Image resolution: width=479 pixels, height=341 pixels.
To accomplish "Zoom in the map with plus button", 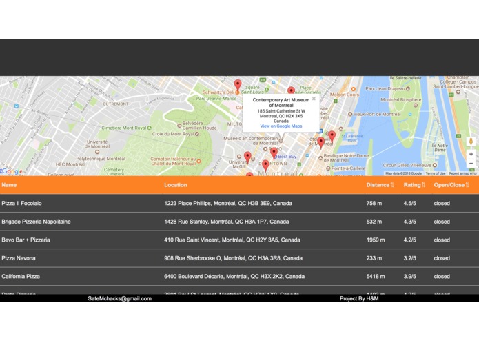I will coord(471,154).
